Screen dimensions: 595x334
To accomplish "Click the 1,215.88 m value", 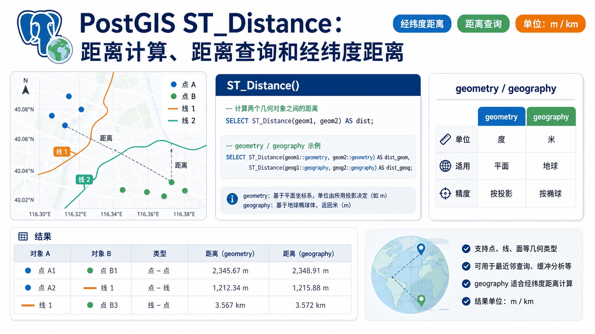I will 310,288.
